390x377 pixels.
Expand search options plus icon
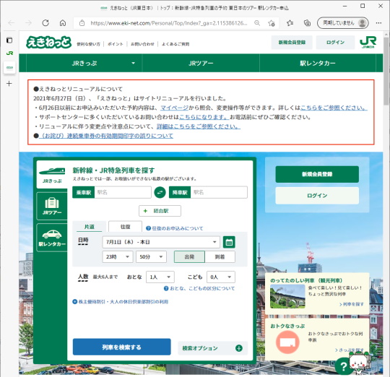(x=239, y=348)
